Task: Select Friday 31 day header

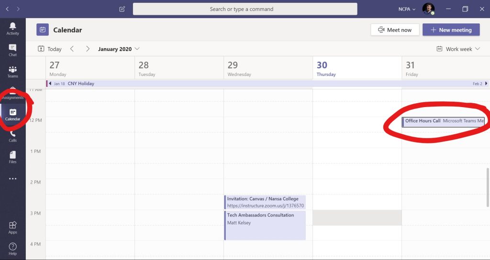Action: (445, 68)
